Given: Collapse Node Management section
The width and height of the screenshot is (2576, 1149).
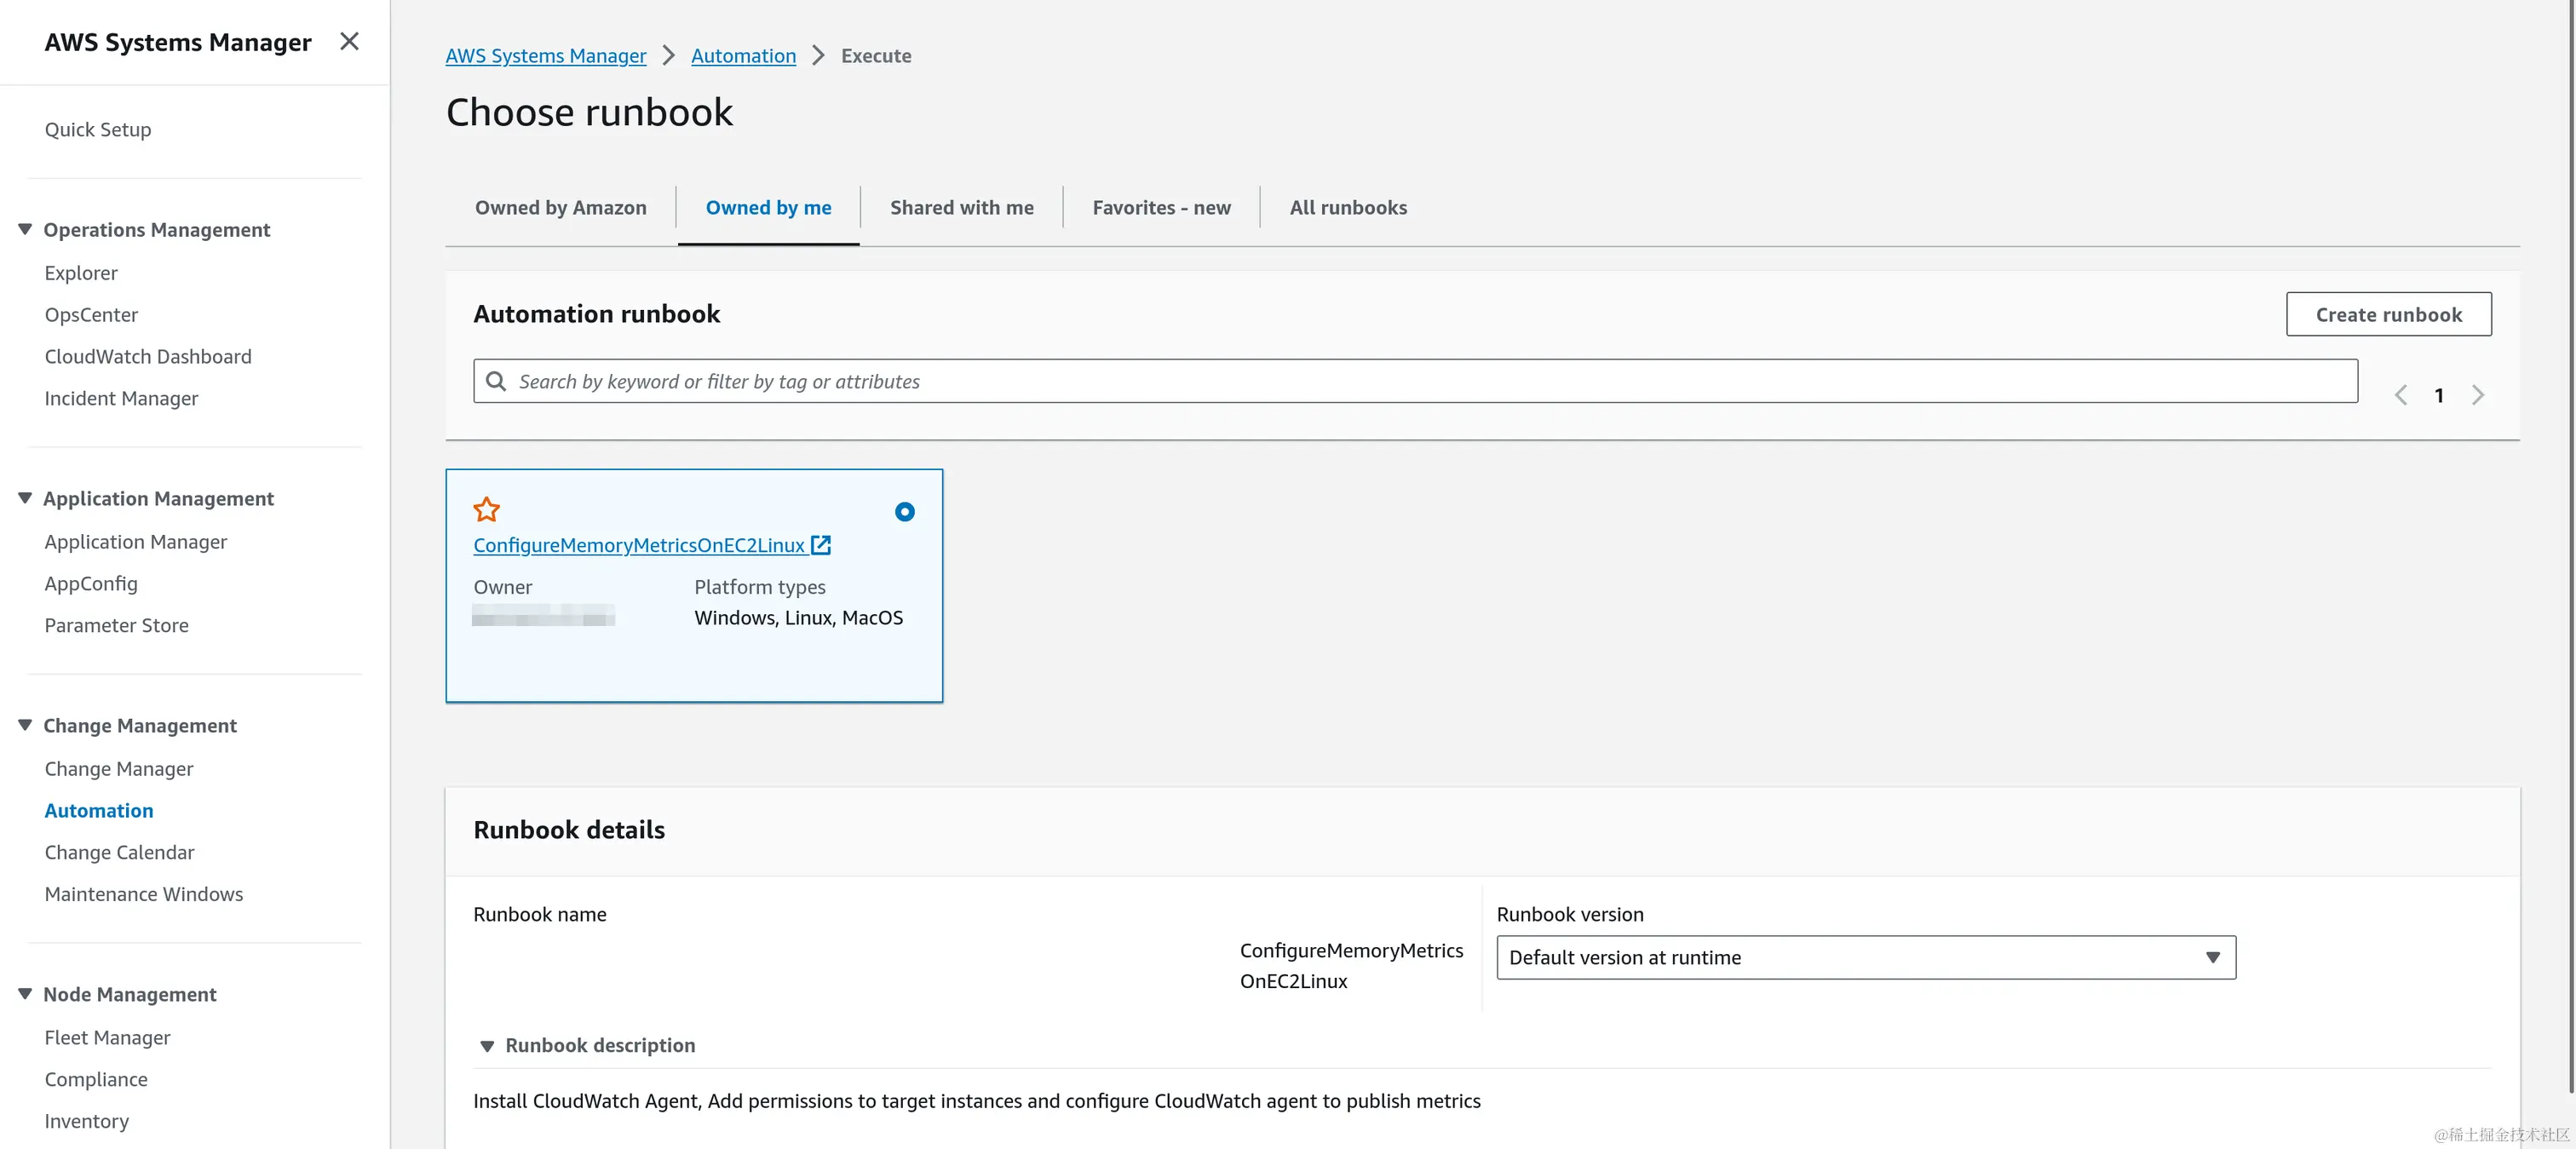Looking at the screenshot, I should point(25,994).
